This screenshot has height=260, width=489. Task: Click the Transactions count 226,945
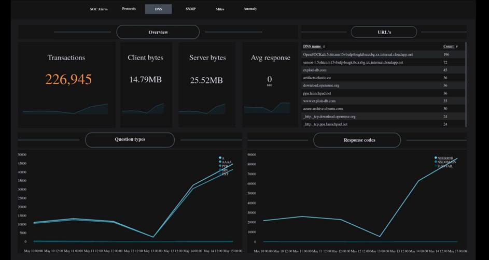click(x=68, y=79)
